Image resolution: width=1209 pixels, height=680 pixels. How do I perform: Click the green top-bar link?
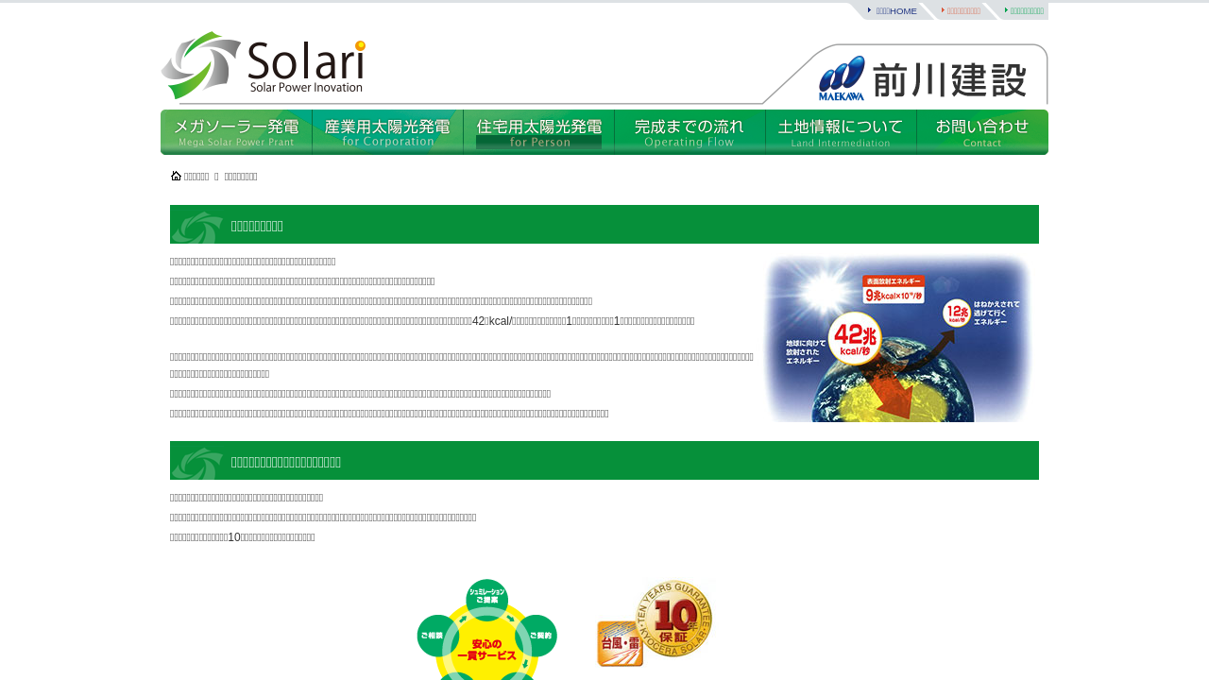(1026, 11)
